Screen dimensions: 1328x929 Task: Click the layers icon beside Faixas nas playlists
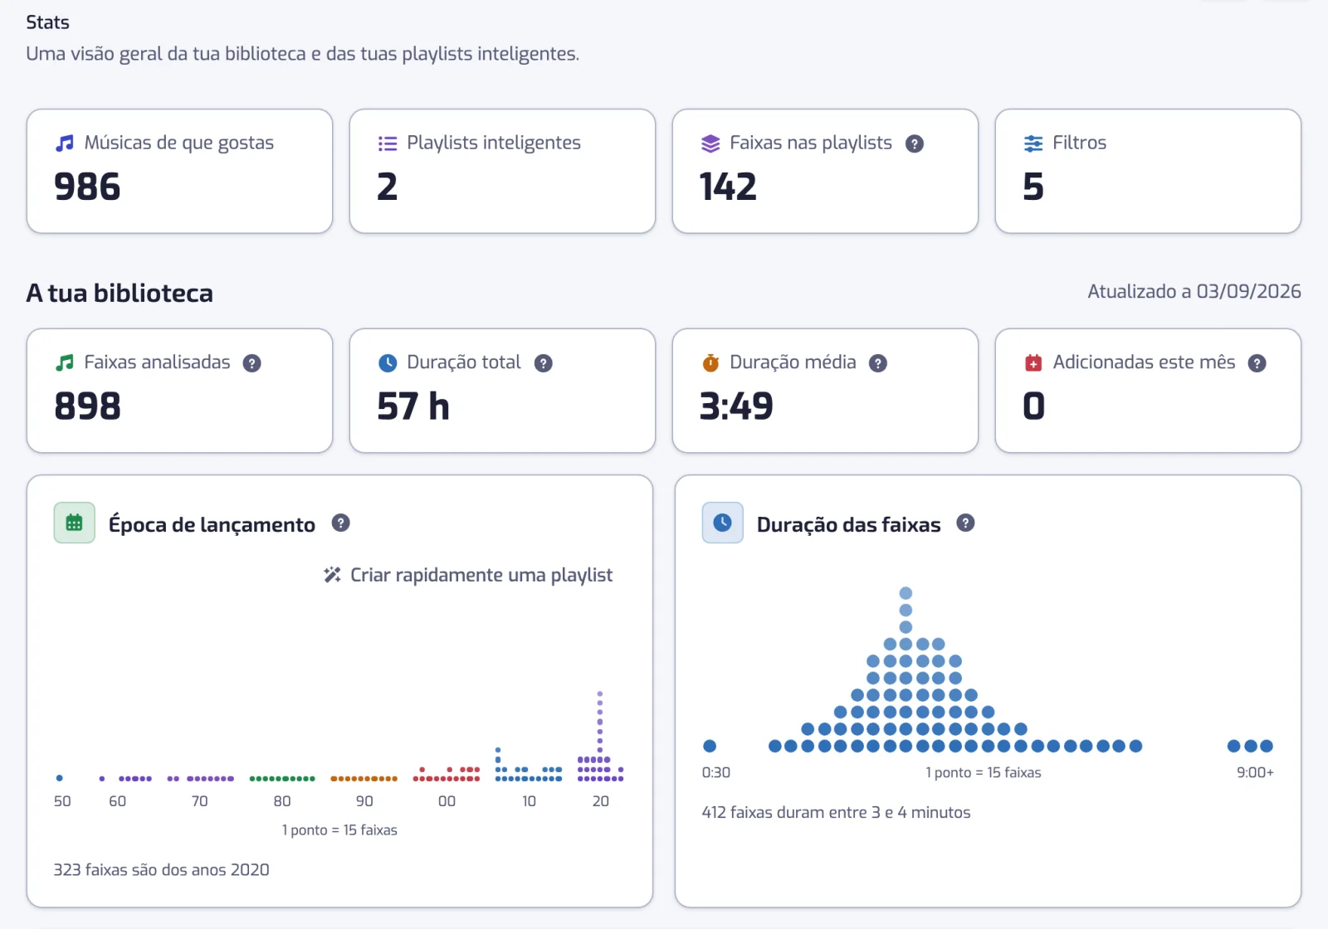point(710,143)
